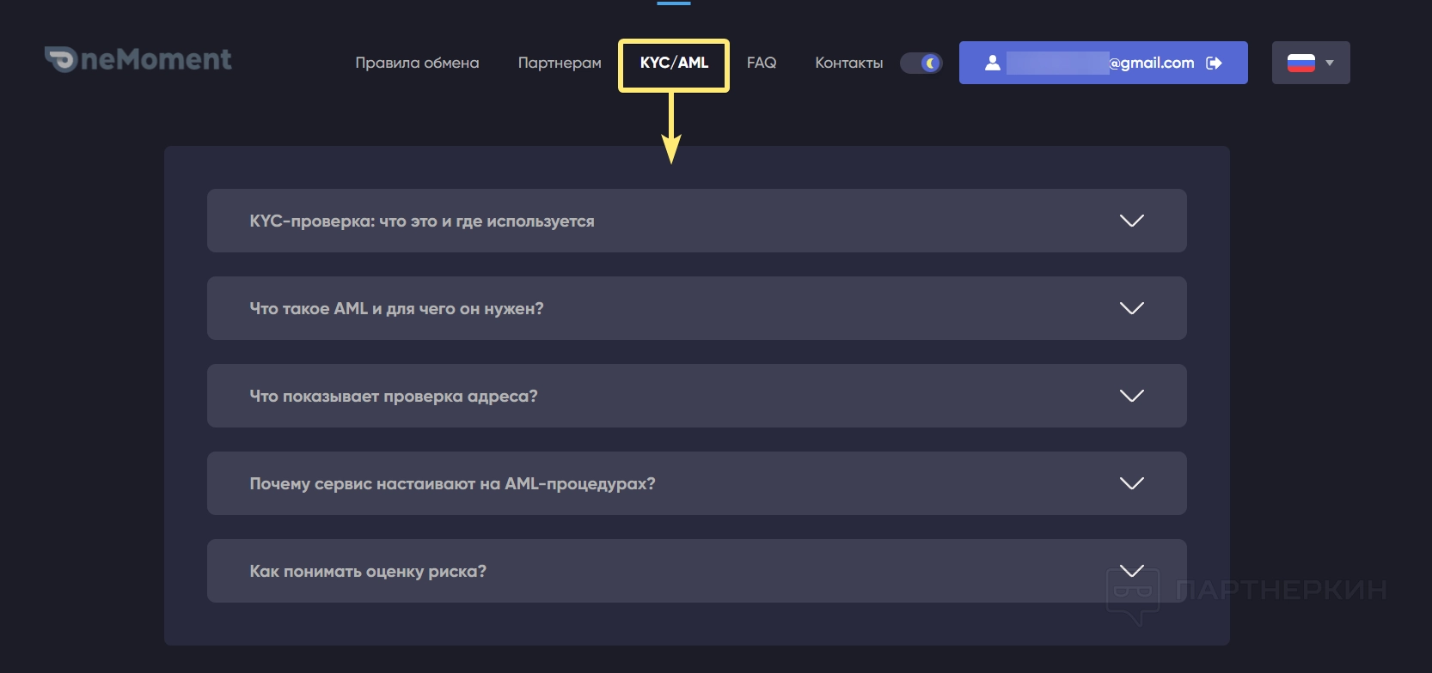Open the Правила обмена menu item
This screenshot has height=673, width=1432.
(x=417, y=63)
